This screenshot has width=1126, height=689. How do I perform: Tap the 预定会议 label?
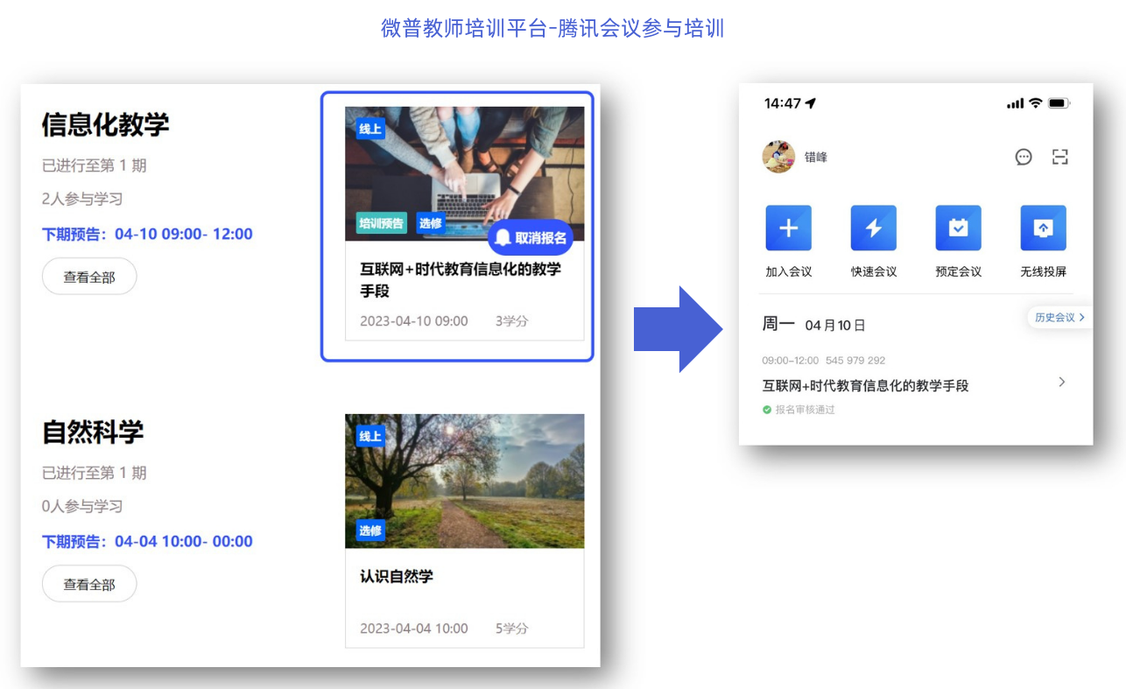point(958,271)
